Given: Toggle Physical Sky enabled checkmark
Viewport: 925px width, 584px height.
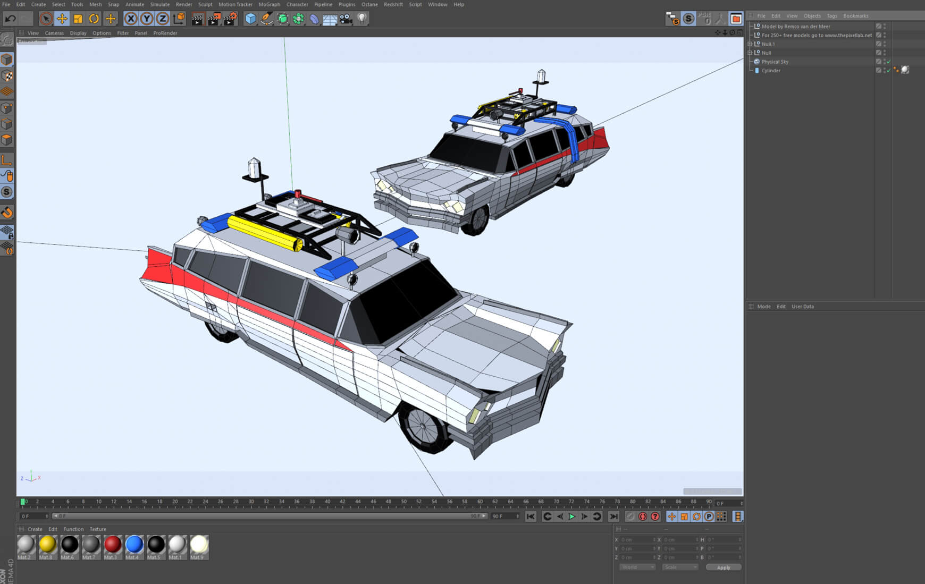Looking at the screenshot, I should pyautogui.click(x=889, y=62).
